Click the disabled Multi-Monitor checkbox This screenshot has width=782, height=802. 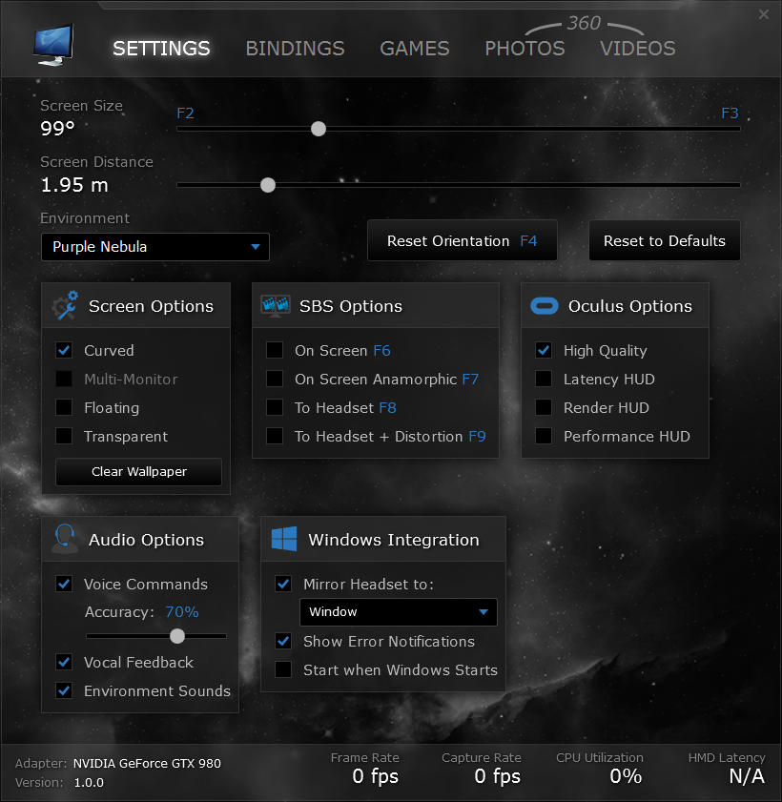64,379
